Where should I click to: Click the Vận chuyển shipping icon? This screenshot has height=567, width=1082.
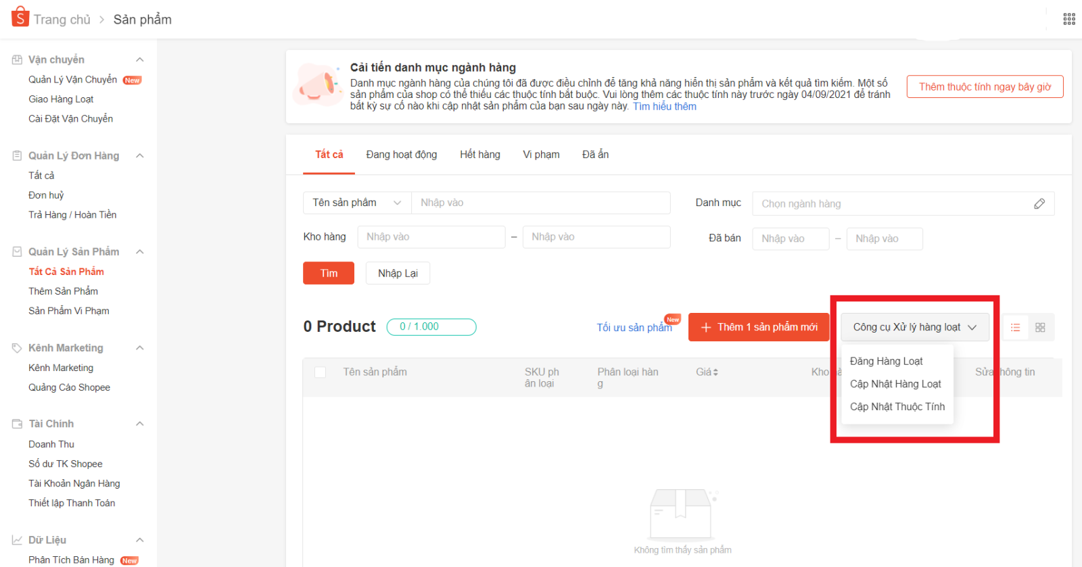[x=17, y=60]
